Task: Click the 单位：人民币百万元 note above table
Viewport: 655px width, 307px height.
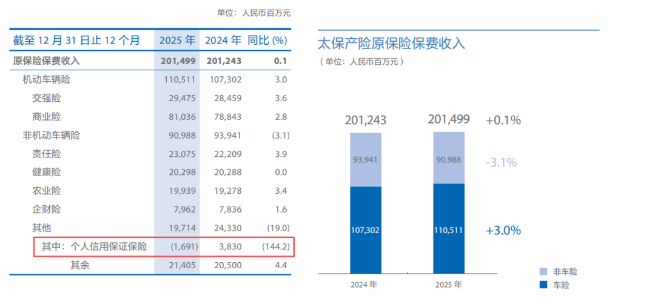Action: (254, 13)
